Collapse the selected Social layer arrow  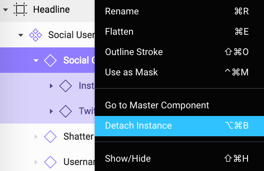tap(36, 61)
